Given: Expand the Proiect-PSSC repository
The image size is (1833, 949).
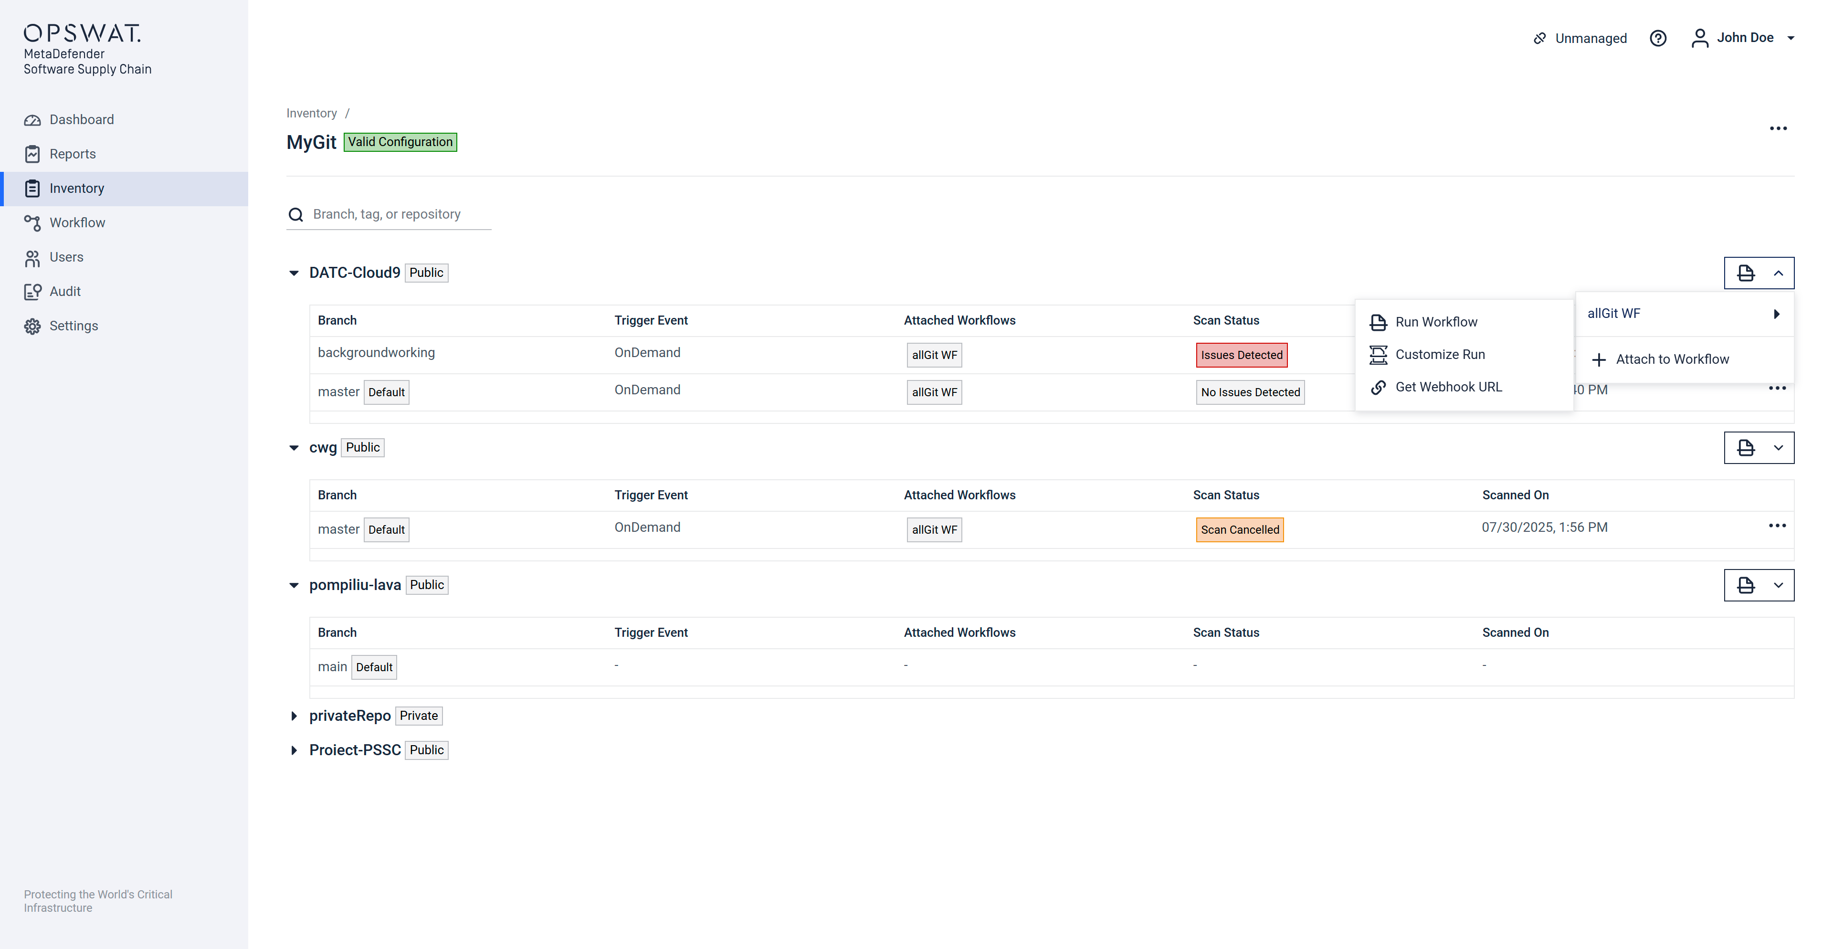Looking at the screenshot, I should (x=294, y=750).
